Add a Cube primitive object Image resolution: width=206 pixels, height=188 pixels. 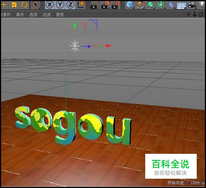coord(130,5)
